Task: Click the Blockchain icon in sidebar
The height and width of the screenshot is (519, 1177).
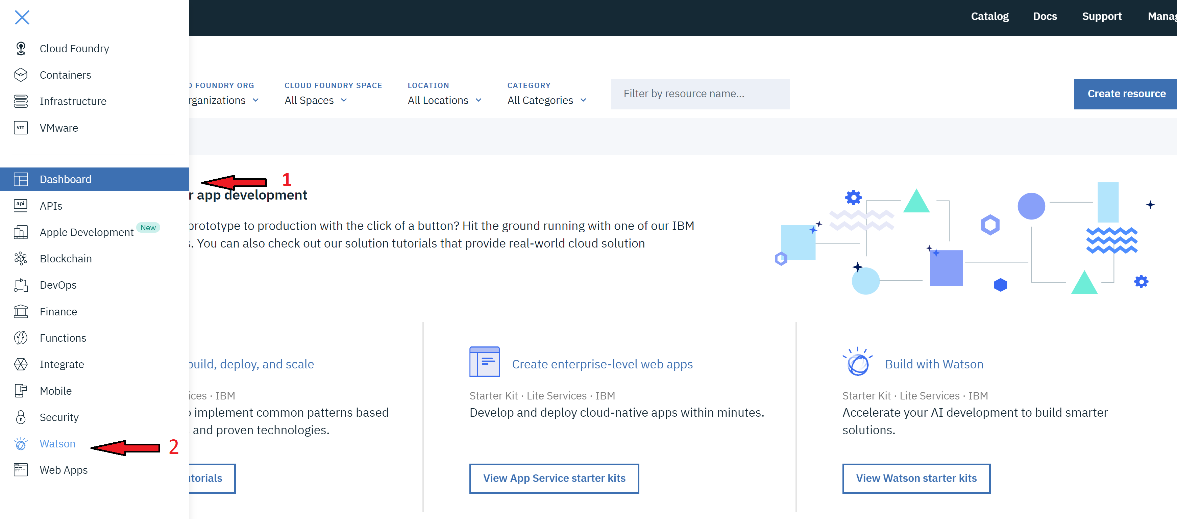Action: tap(21, 258)
